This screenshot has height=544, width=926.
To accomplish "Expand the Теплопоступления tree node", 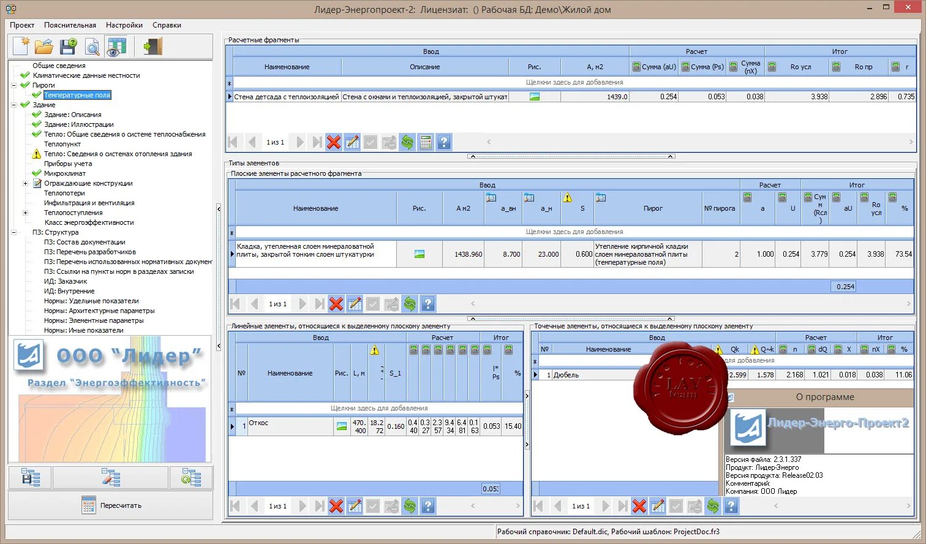I will (25, 213).
